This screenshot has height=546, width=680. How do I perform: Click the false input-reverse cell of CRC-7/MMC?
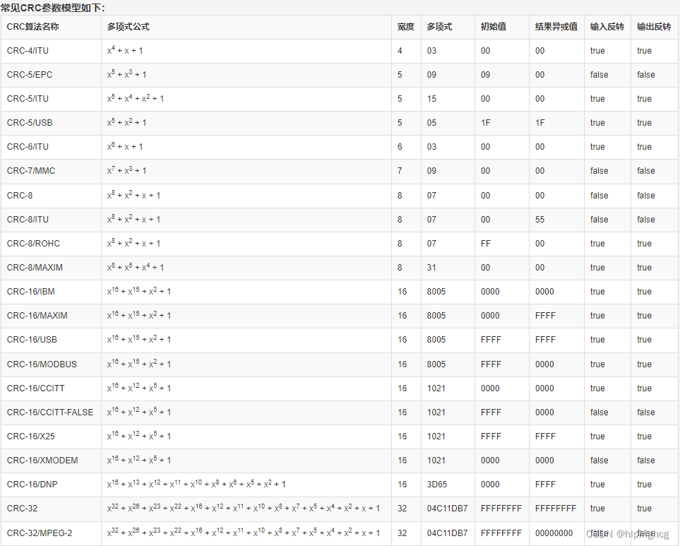point(598,170)
